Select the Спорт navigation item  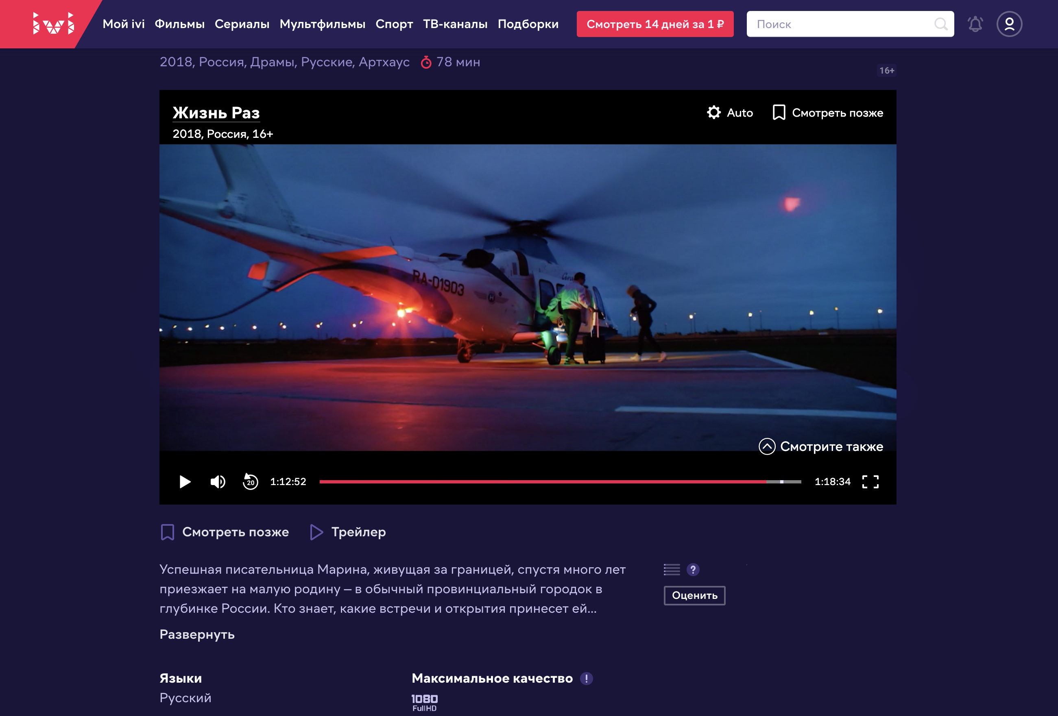pos(394,24)
